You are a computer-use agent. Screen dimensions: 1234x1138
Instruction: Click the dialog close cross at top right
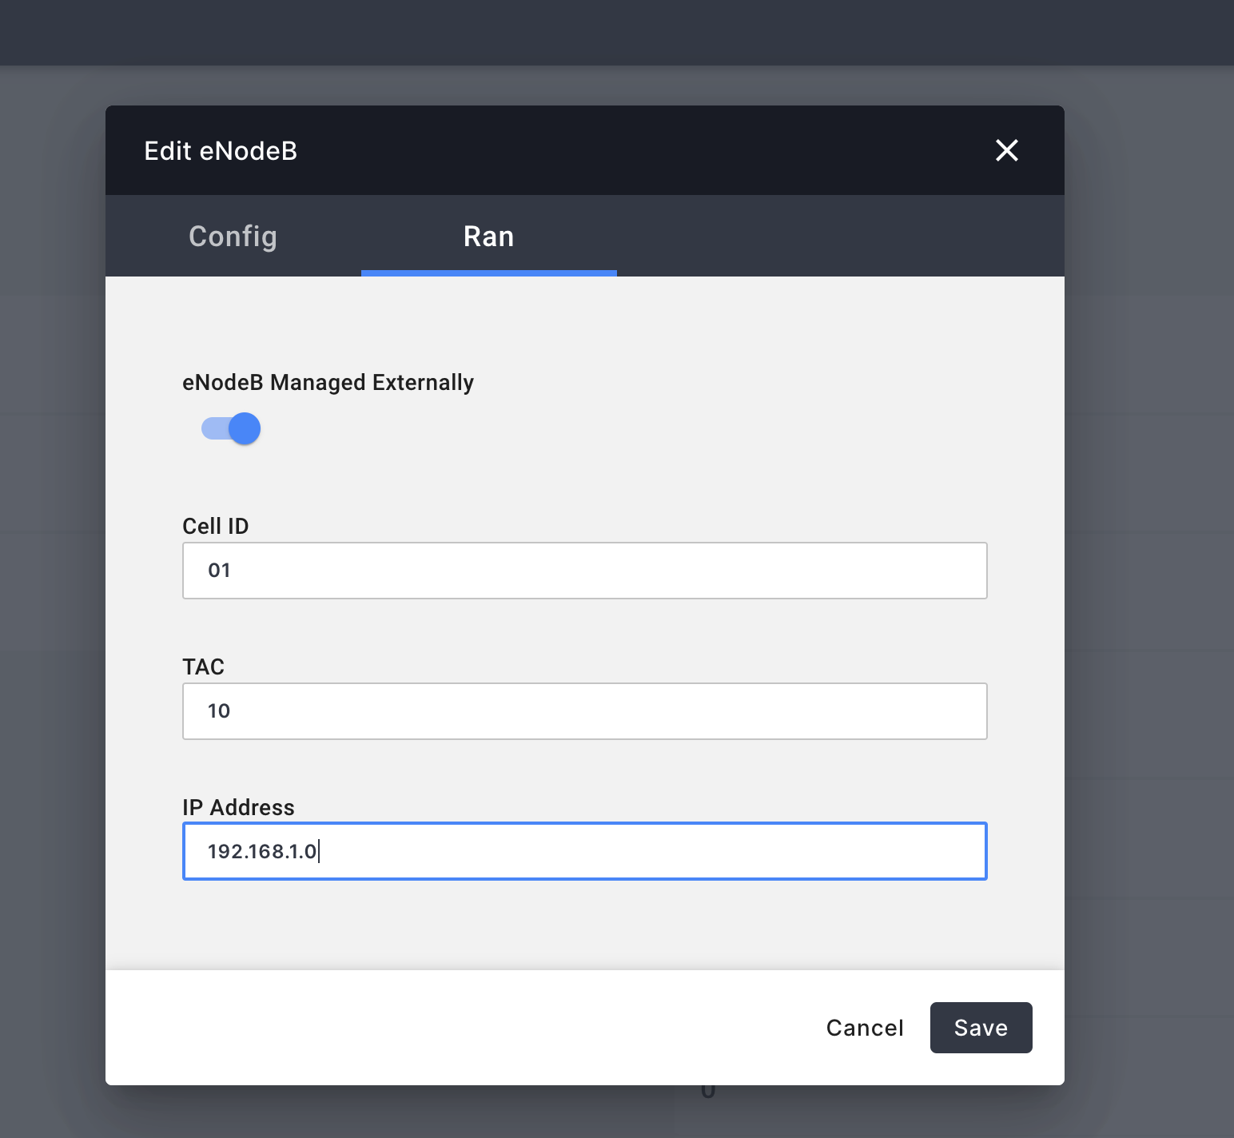click(x=1006, y=150)
